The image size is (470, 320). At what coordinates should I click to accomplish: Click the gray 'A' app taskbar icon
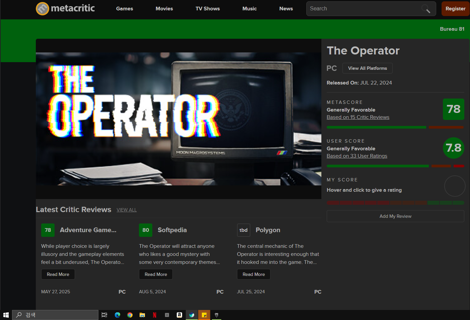click(167, 315)
